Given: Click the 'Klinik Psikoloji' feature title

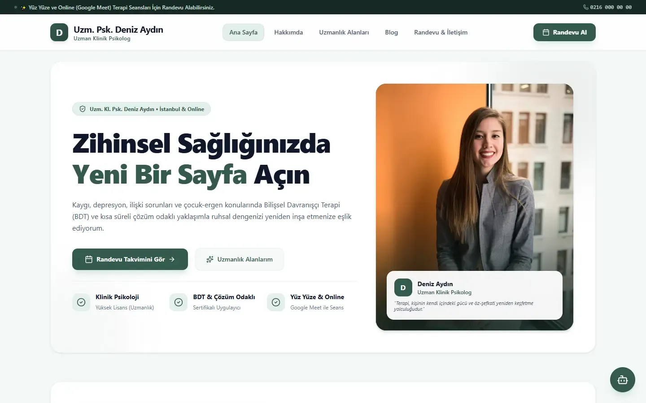Looking at the screenshot, I should 117,297.
